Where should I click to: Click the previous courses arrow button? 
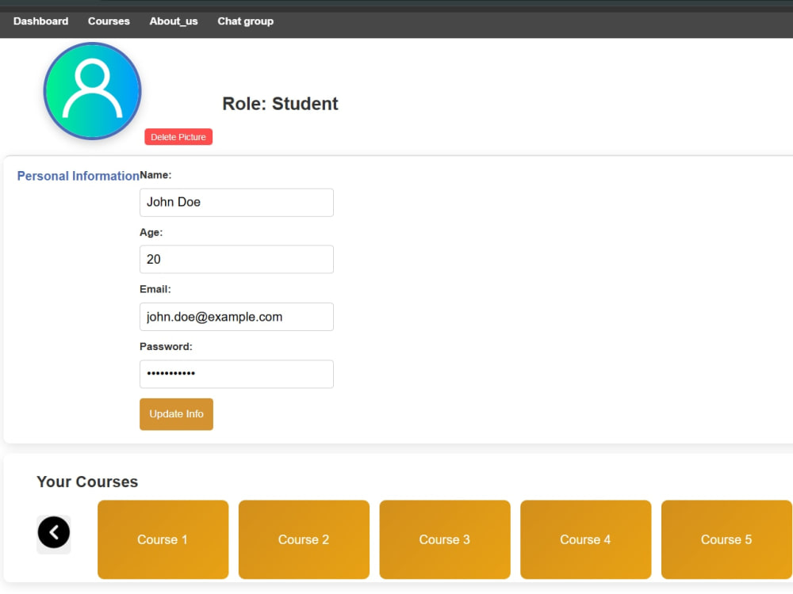(x=54, y=532)
